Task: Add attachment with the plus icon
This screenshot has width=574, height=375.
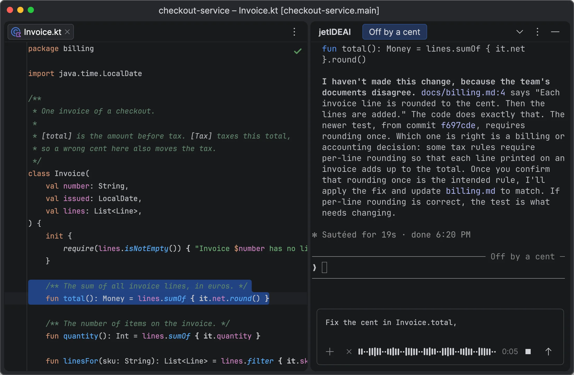Action: tap(330, 352)
